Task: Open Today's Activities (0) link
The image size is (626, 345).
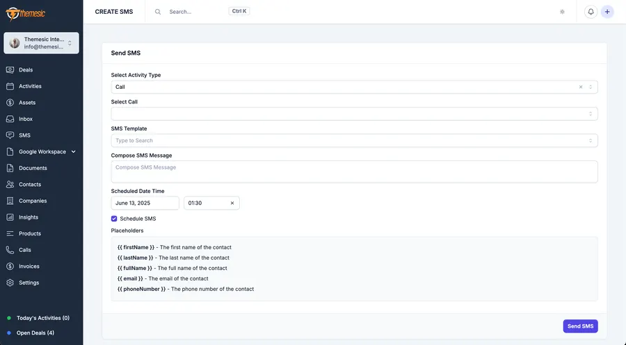Action: click(43, 318)
